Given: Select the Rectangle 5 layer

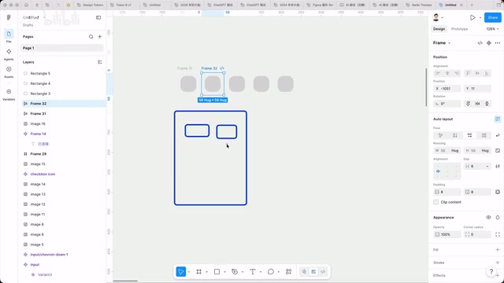Looking at the screenshot, I should 62,73.
